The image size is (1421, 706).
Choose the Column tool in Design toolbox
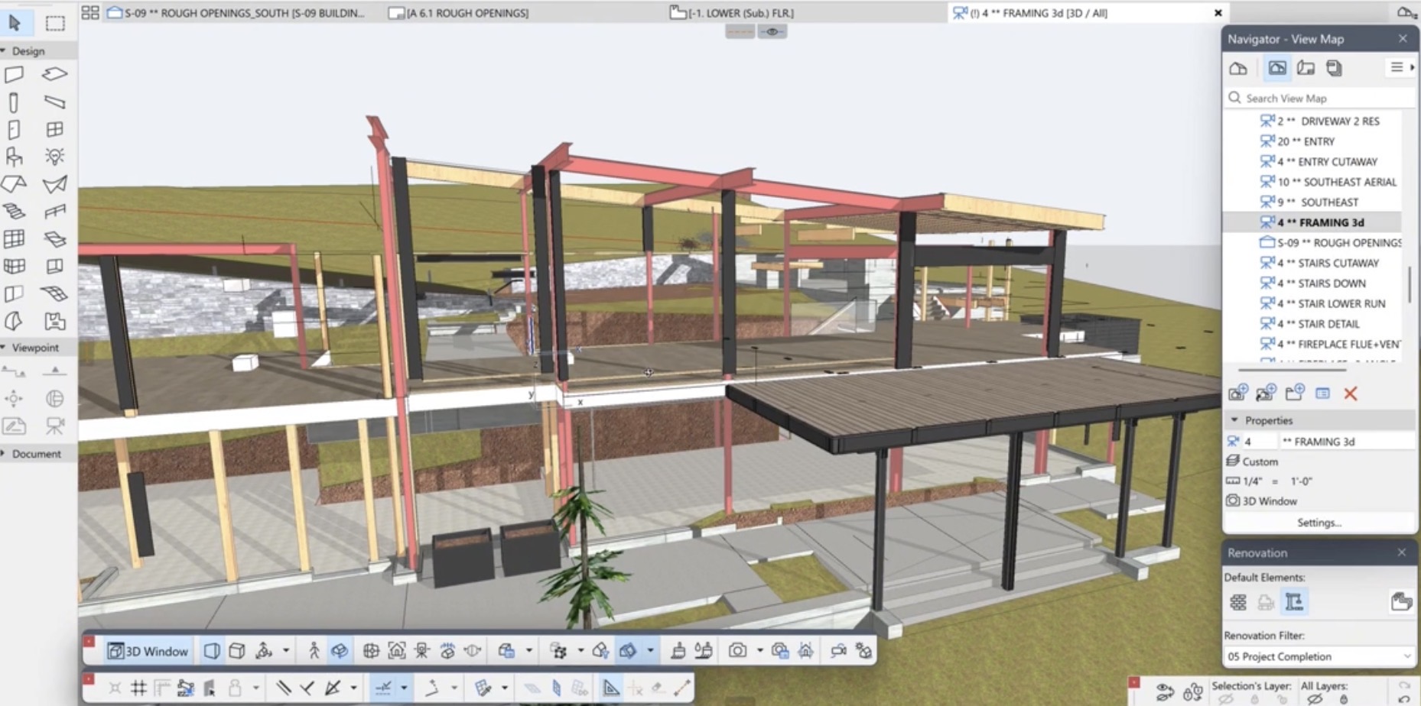[x=14, y=102]
